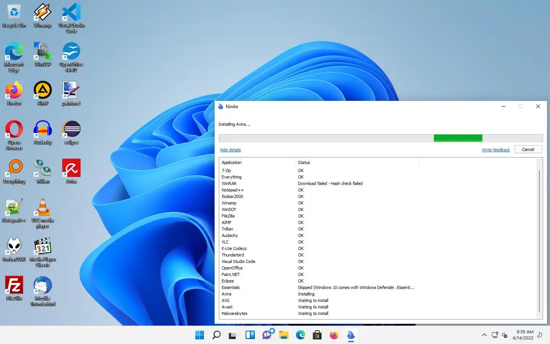Select the Trillian desktop shortcut
The width and height of the screenshot is (550, 344).
coord(42,172)
